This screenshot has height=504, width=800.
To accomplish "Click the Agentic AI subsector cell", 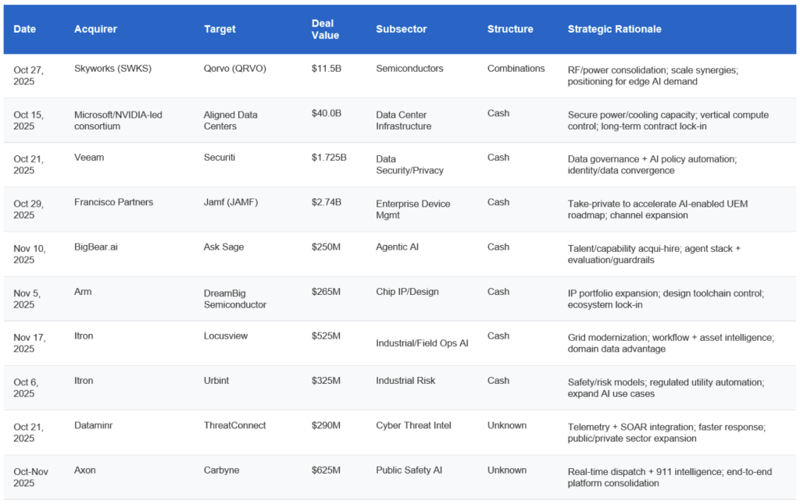I will click(x=397, y=247).
